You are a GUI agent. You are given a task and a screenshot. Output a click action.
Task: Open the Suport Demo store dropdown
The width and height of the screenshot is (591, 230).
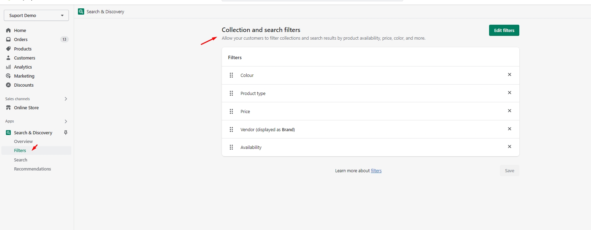coord(36,15)
